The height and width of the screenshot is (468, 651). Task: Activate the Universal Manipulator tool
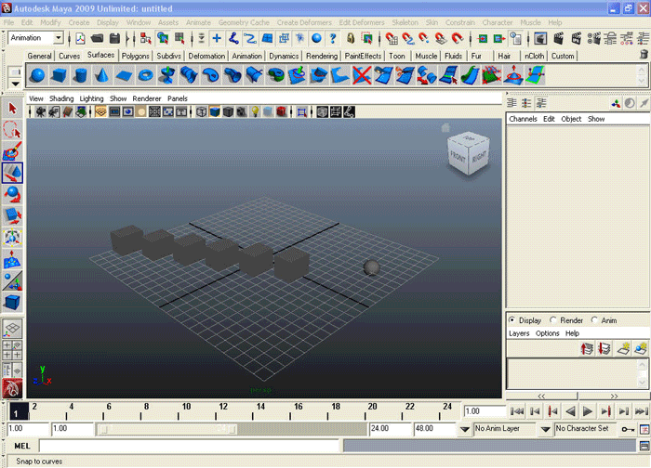coord(12,238)
